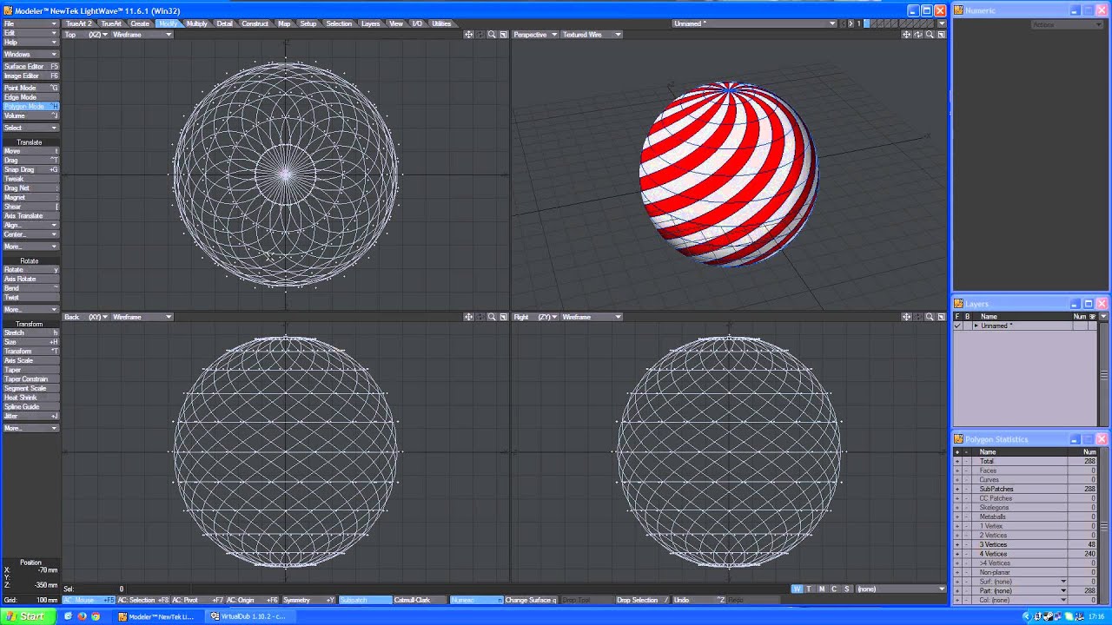Switch to VirtualDub taskbar window
The height and width of the screenshot is (625, 1112).
click(x=248, y=616)
